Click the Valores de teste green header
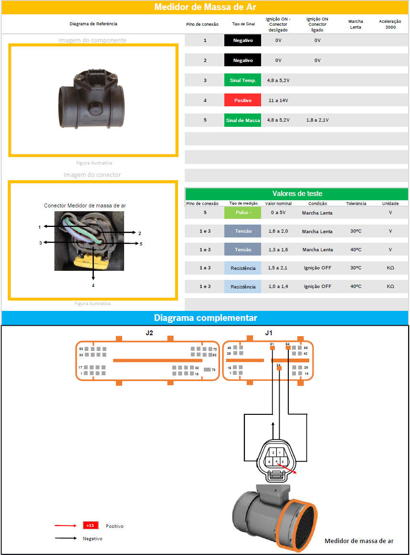Screen dimensions: 410x555 296,194
